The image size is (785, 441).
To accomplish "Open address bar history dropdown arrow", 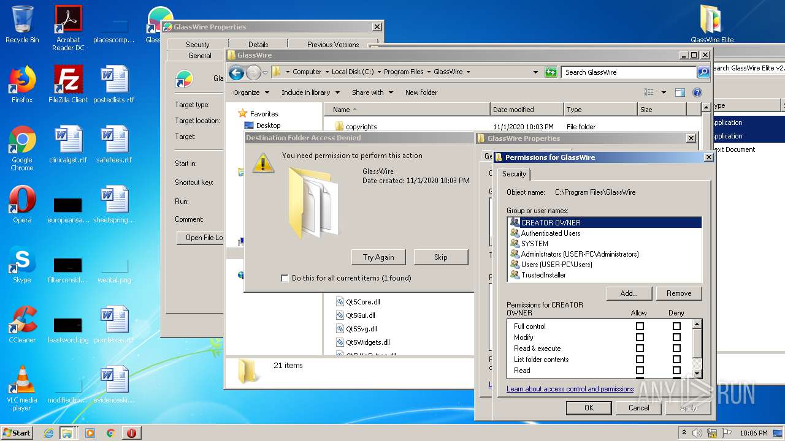I will click(535, 72).
